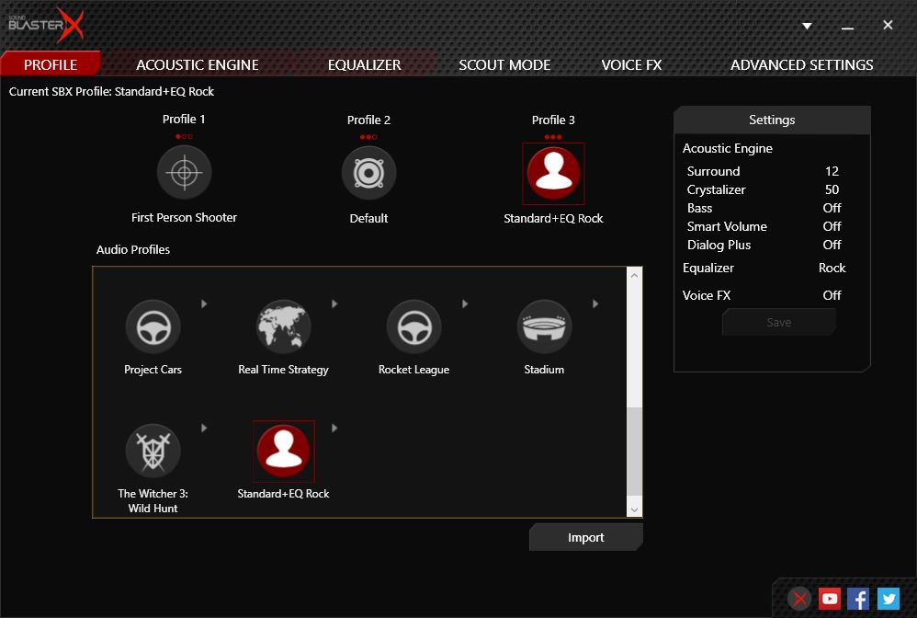Click the Import button
The height and width of the screenshot is (618, 917).
(x=585, y=538)
